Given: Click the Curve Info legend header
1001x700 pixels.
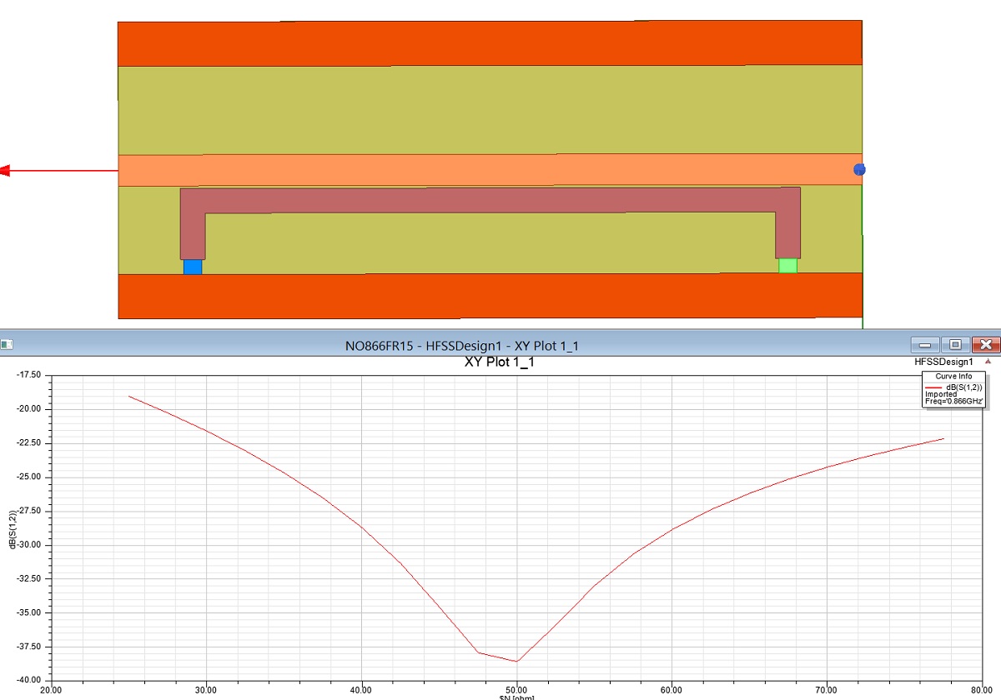Looking at the screenshot, I should click(953, 377).
